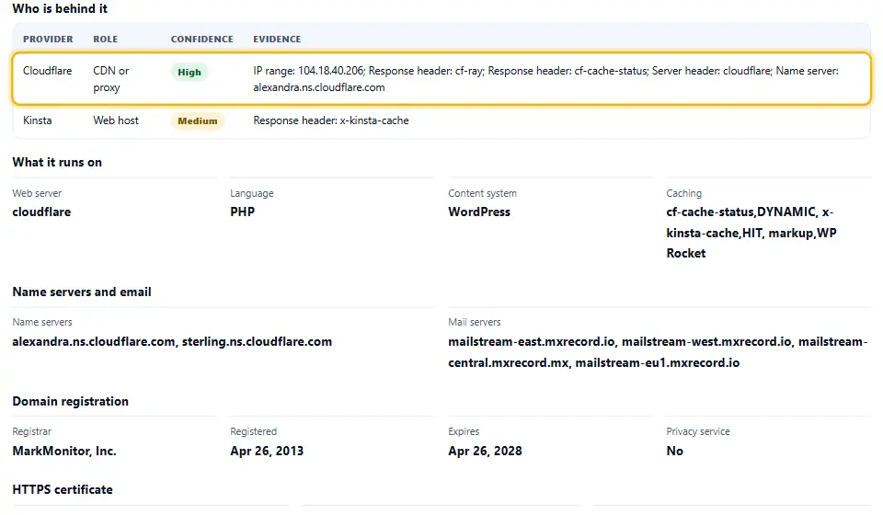
Task: Click the Cloudflare evidence text with IP range
Action: point(545,79)
